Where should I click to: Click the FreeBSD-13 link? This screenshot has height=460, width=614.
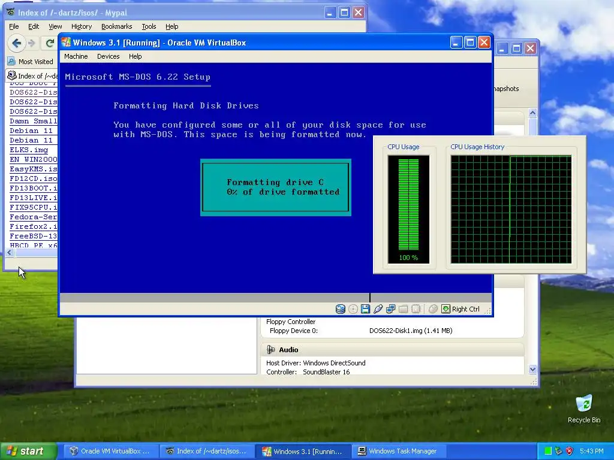(34, 236)
